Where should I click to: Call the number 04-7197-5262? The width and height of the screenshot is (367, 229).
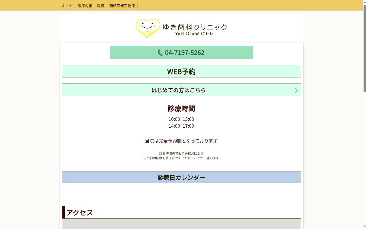185,53
